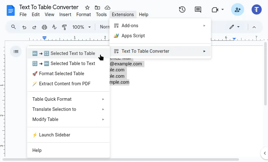
Task: Expand the video call options dropdown
Action: click(223, 9)
